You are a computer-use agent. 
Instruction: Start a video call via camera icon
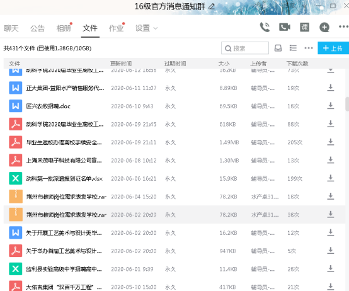point(285,27)
